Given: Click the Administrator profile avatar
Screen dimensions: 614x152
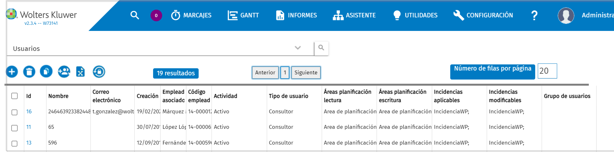Looking at the screenshot, I should click(566, 15).
